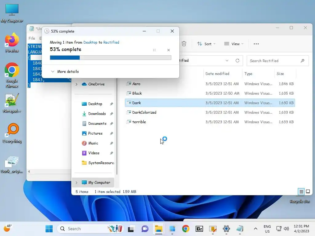Click the terrible file icon

[x=129, y=122]
